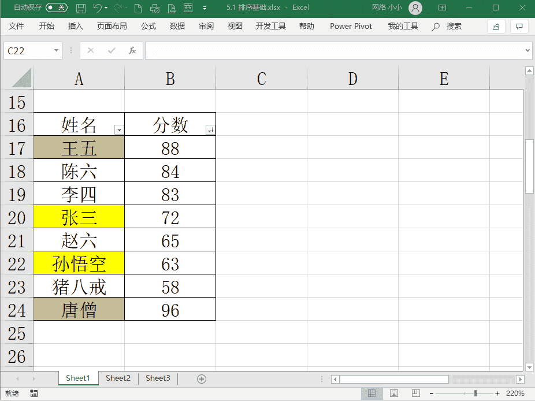Click the Insert Function fx icon
The image size is (535, 401).
coord(132,51)
